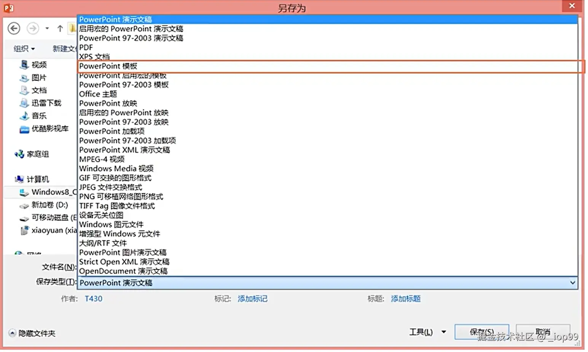Choose PNG 可移植网络图形格式
This screenshot has width=588, height=352.
pos(327,196)
